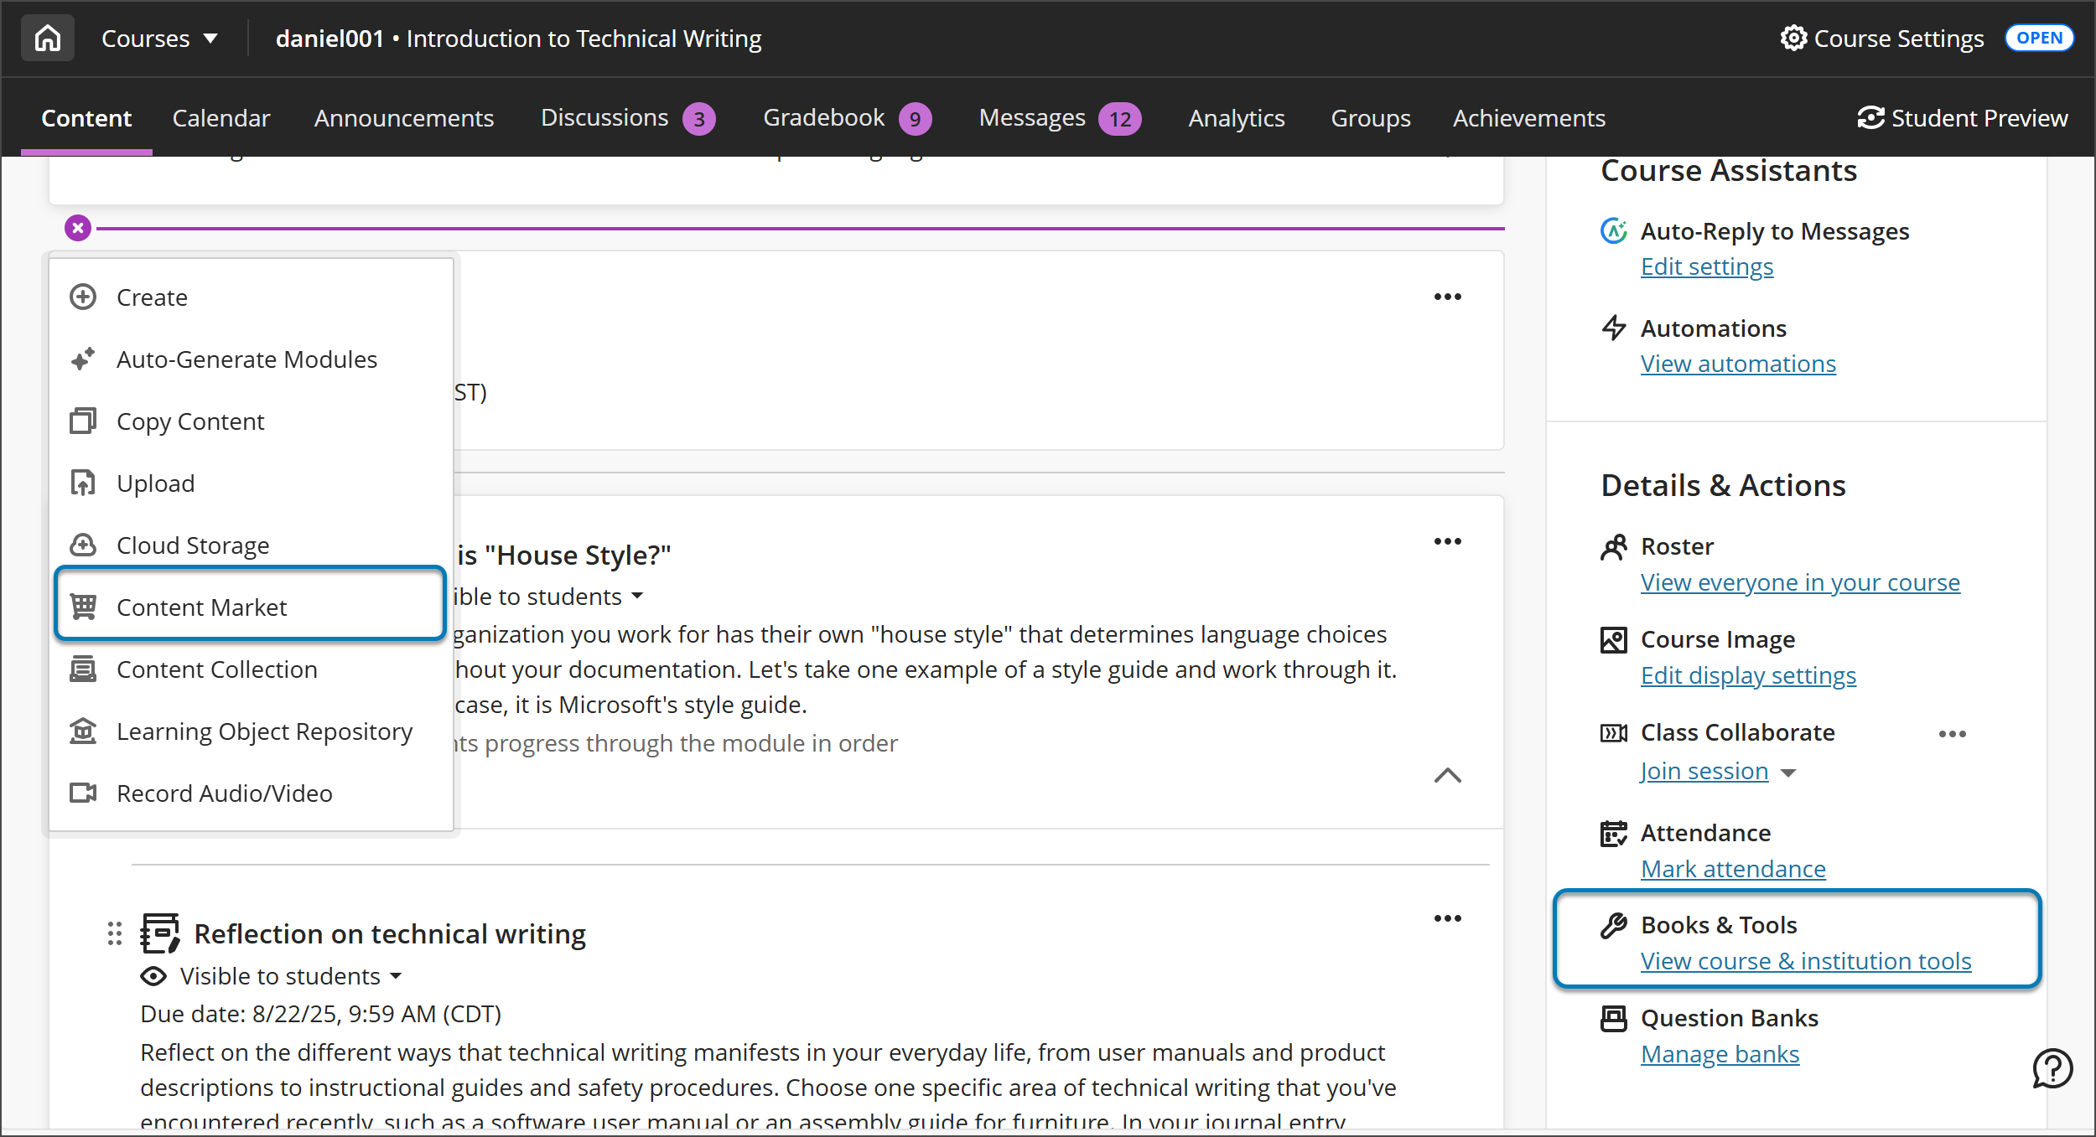Close the purple content insertion line
This screenshot has width=2096, height=1137.
(x=78, y=227)
